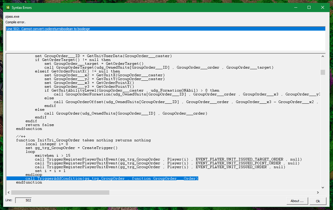Click the Line number input field

23,200
